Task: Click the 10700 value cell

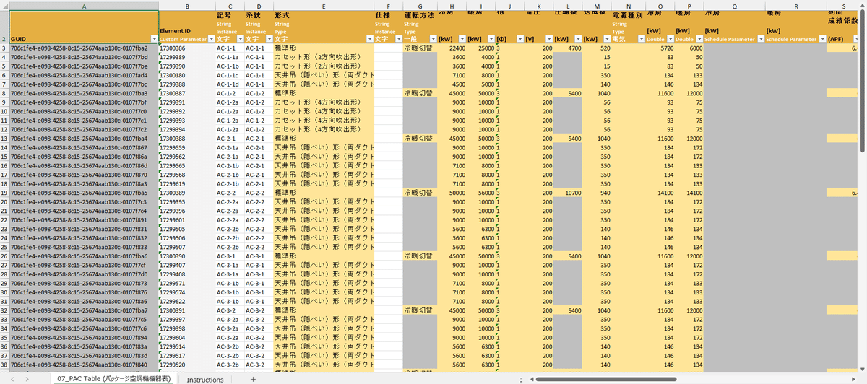Action: (568, 193)
